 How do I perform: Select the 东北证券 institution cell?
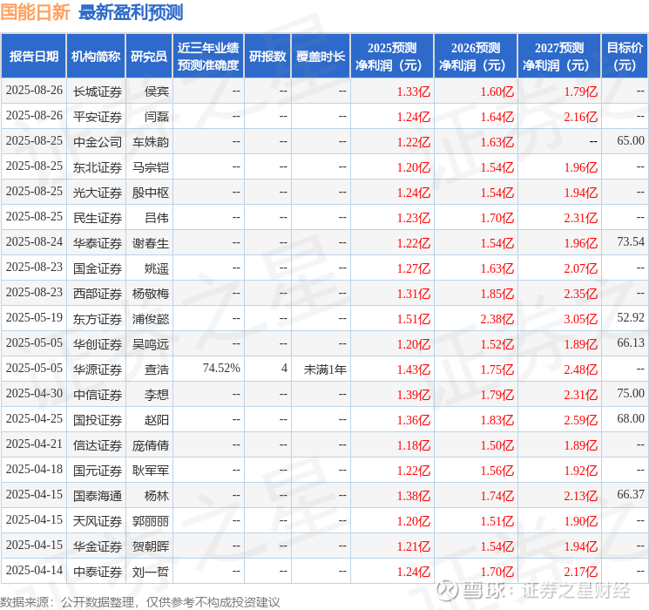click(x=98, y=167)
